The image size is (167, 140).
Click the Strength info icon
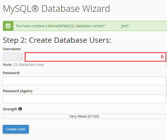click(20, 109)
